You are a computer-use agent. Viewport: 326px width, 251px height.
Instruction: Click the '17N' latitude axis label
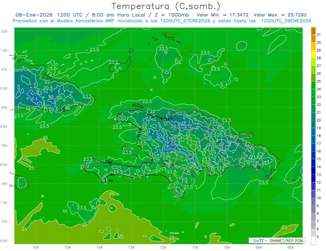4,222
